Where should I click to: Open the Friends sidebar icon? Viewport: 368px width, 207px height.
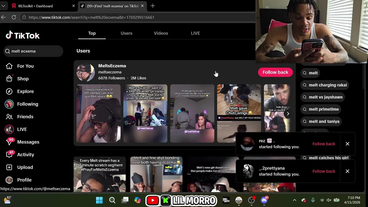(x=9, y=117)
